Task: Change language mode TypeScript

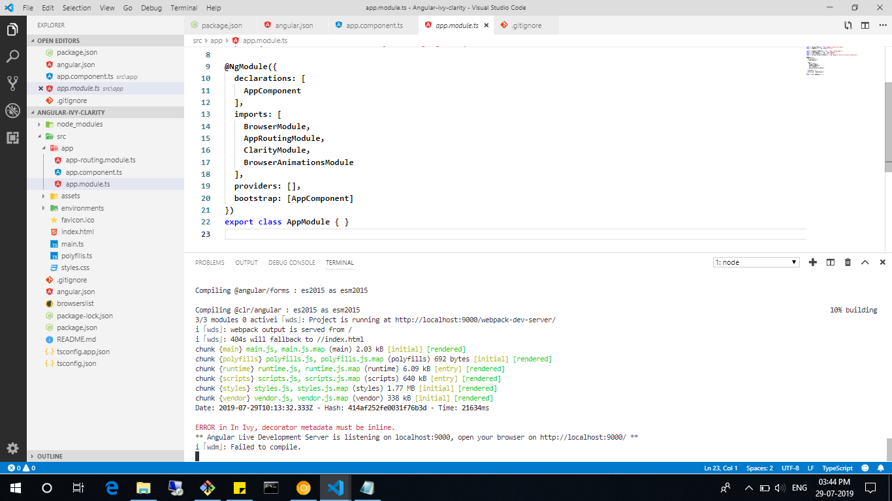Action: [837, 468]
